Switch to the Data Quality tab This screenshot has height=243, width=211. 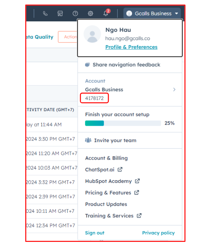tap(39, 37)
